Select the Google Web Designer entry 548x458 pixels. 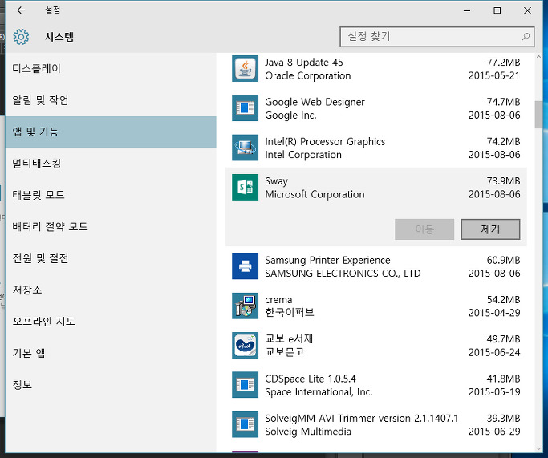[376, 108]
